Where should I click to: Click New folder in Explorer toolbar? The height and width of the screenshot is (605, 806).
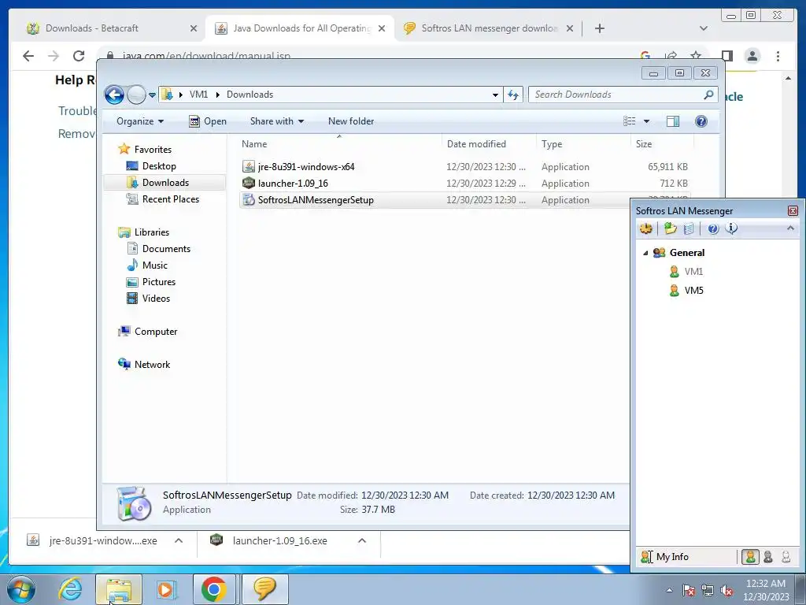point(351,121)
